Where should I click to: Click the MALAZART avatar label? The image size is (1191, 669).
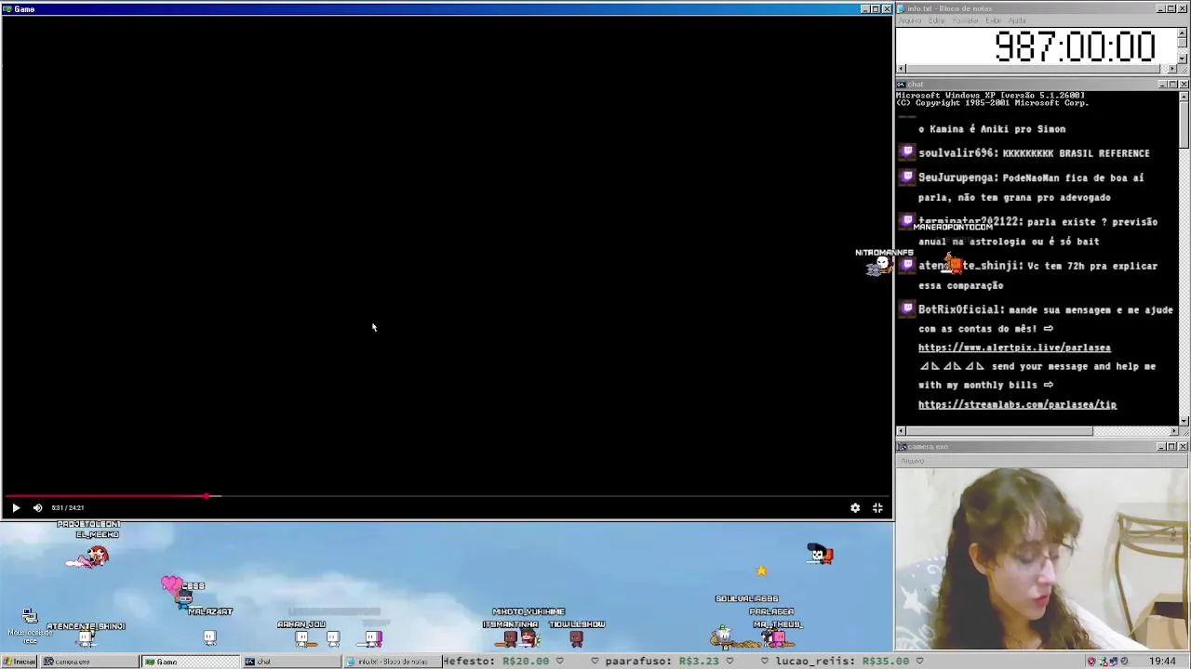tap(210, 611)
